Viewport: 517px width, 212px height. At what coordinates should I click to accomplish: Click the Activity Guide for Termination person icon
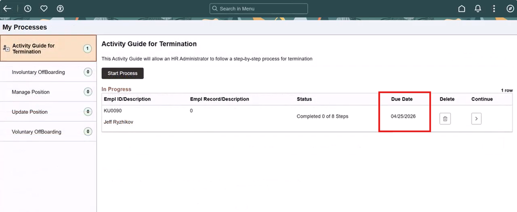pos(6,49)
